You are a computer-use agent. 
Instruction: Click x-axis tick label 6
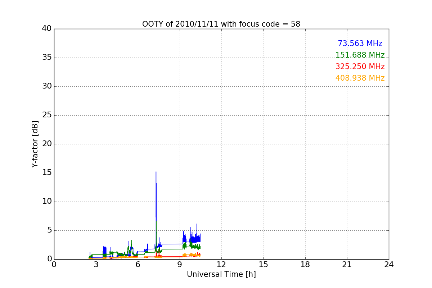(138, 264)
